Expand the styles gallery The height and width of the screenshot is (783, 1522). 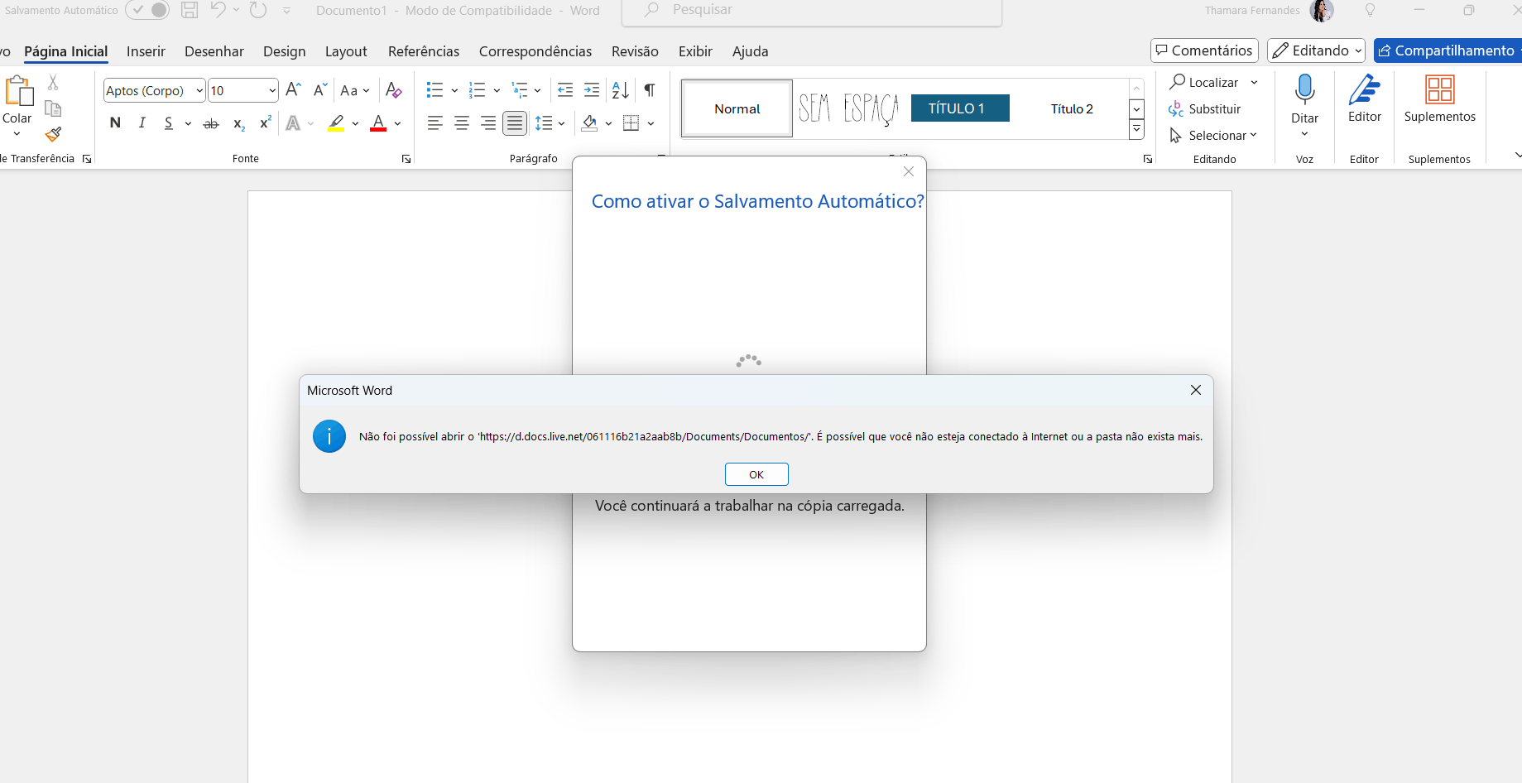pos(1137,129)
